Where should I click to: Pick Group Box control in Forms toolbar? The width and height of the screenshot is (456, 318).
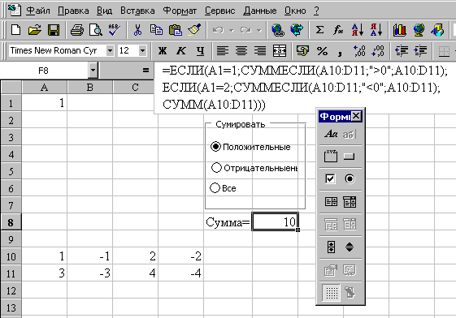pyautogui.click(x=331, y=156)
